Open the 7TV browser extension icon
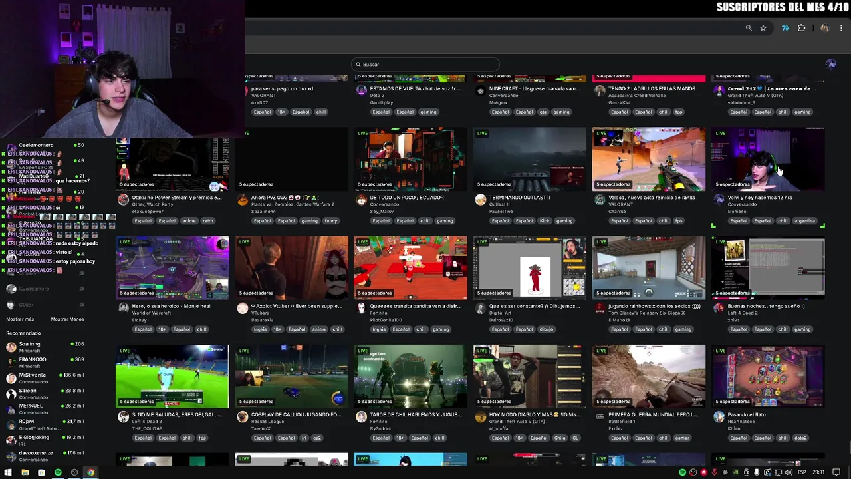 click(785, 28)
